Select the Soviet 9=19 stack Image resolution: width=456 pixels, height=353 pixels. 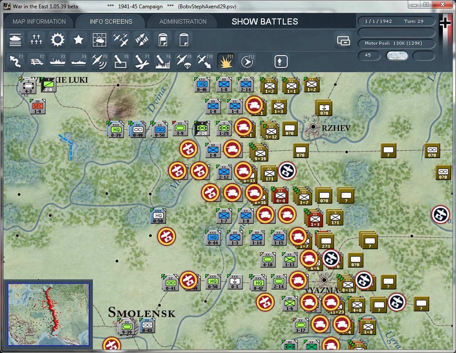[260, 153]
